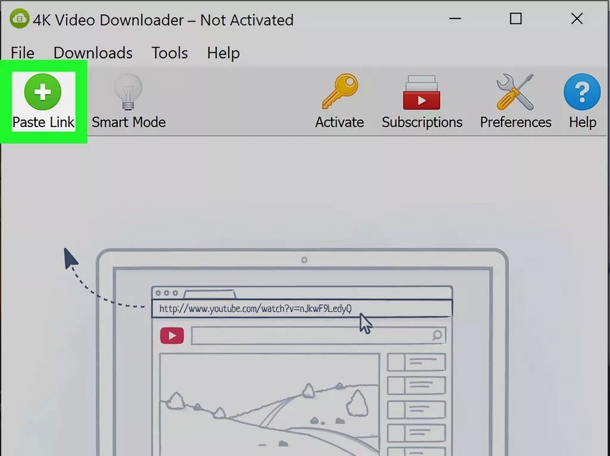Minimize the 4K Video Downloader window
Screen dimensions: 610x456
455,20
